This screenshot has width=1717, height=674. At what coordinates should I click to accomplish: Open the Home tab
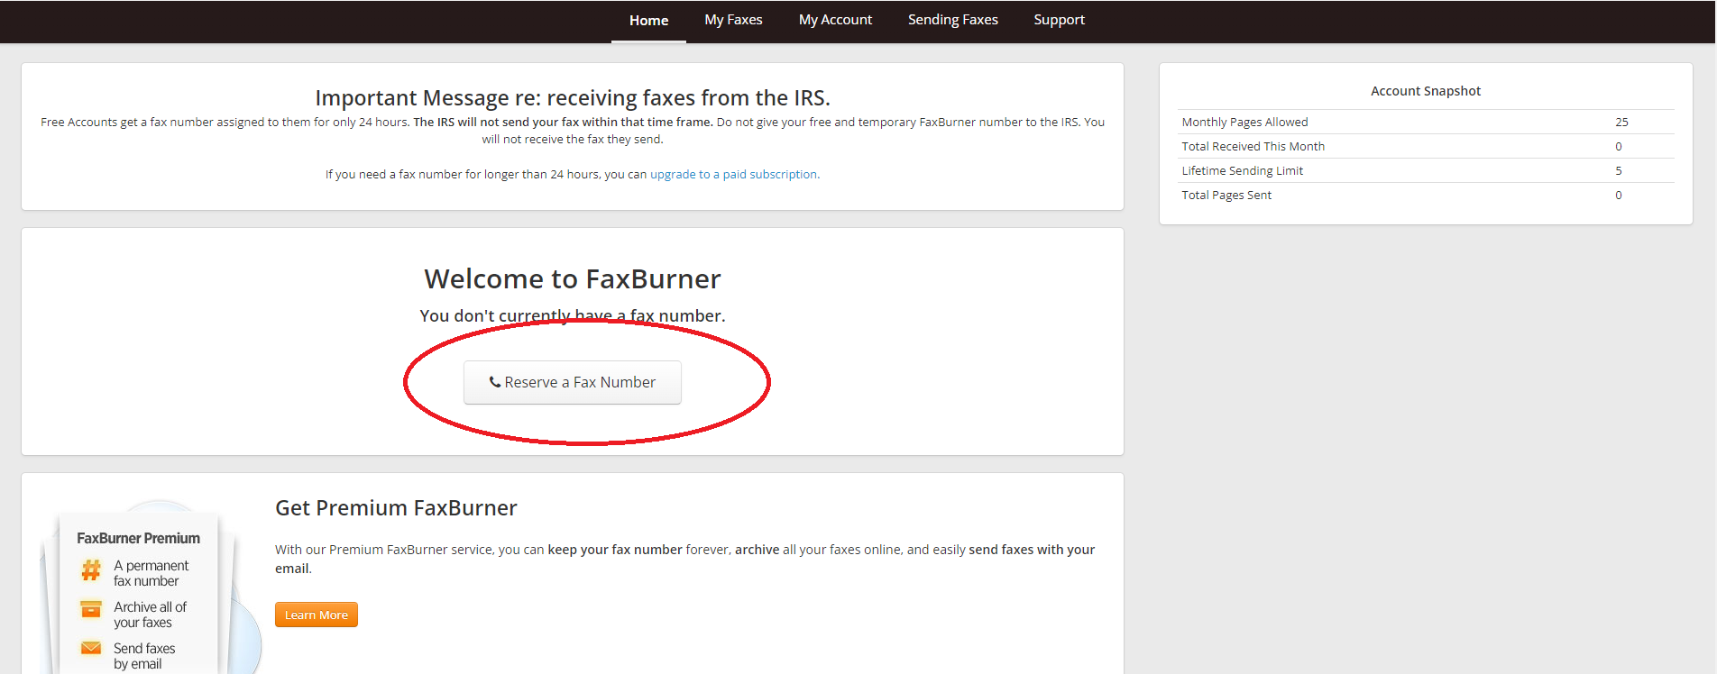(648, 21)
